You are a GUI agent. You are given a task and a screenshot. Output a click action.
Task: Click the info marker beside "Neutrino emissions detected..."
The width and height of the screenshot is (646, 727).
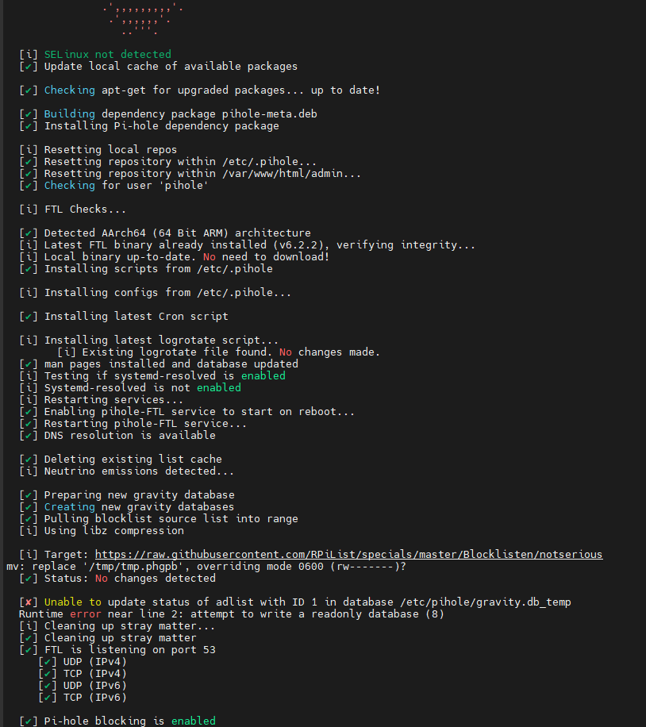(x=29, y=471)
